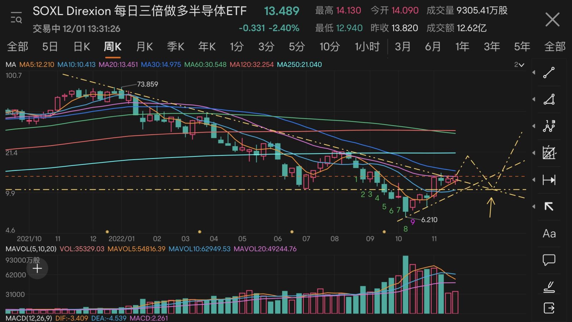Open the 3分 three-minute chart tab

pyautogui.click(x=266, y=47)
